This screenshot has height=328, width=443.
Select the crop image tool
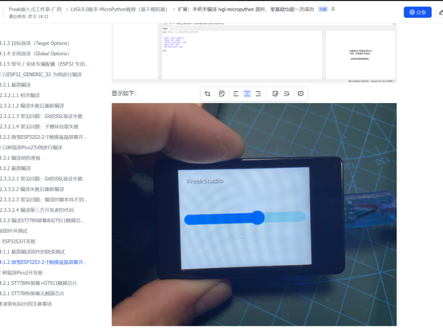(208, 94)
